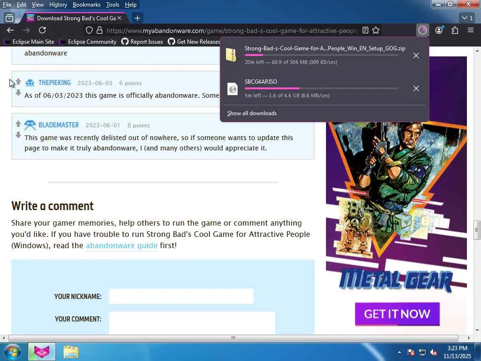Click the browser taskbar icon
Screen dimensions: 481x361
[x=42, y=352]
